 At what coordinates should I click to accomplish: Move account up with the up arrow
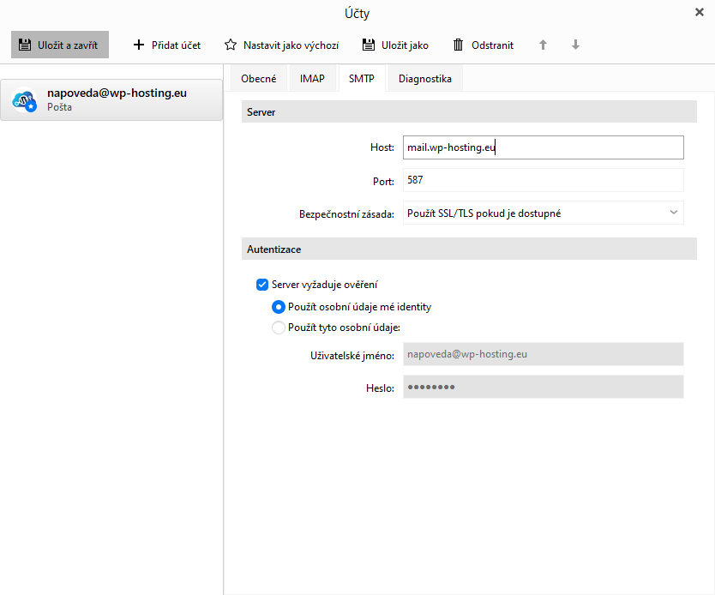pos(543,45)
